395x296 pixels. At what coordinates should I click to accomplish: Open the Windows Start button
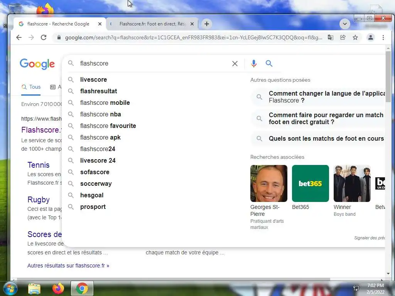tap(10, 289)
